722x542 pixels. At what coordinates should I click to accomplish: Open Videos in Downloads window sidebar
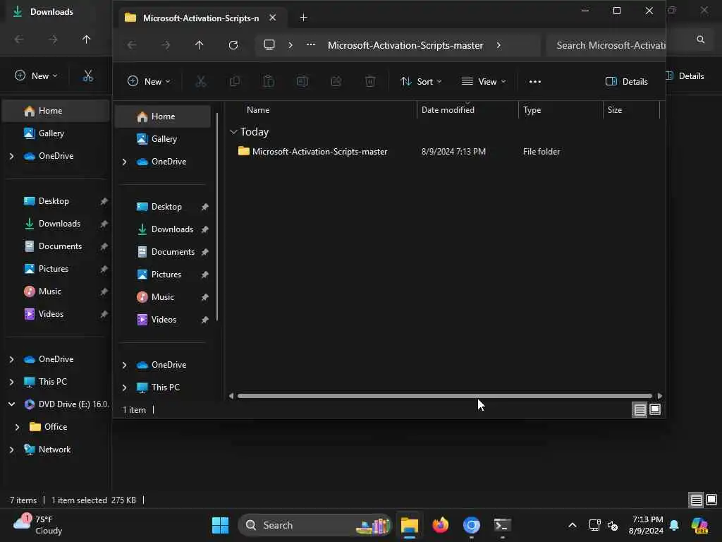coord(56,314)
